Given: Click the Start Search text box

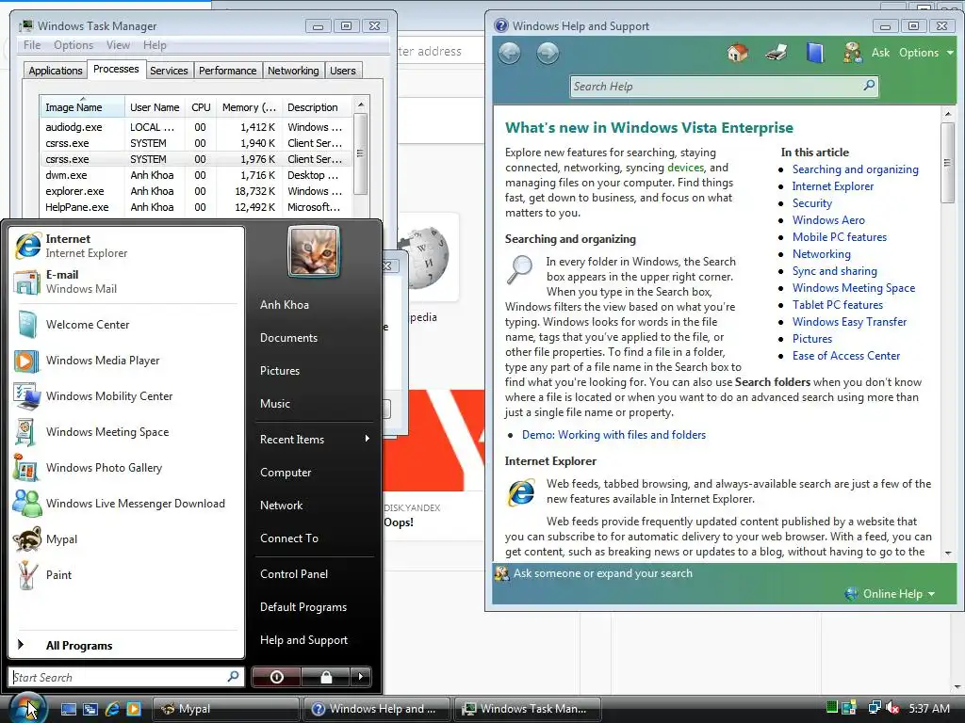Looking at the screenshot, I should coord(126,677).
